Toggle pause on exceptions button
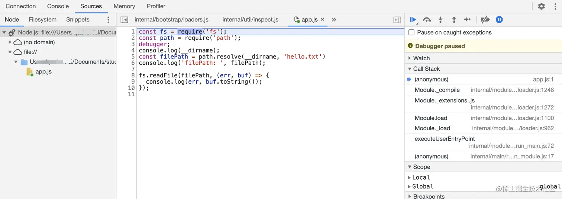The image size is (562, 199). 499,20
